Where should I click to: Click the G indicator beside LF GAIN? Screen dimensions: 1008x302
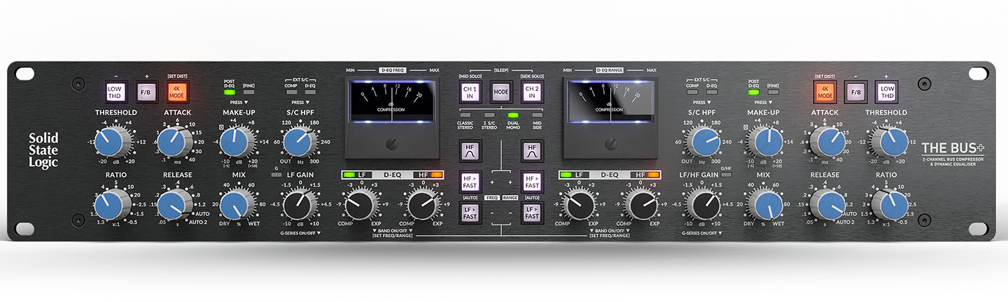point(277,173)
